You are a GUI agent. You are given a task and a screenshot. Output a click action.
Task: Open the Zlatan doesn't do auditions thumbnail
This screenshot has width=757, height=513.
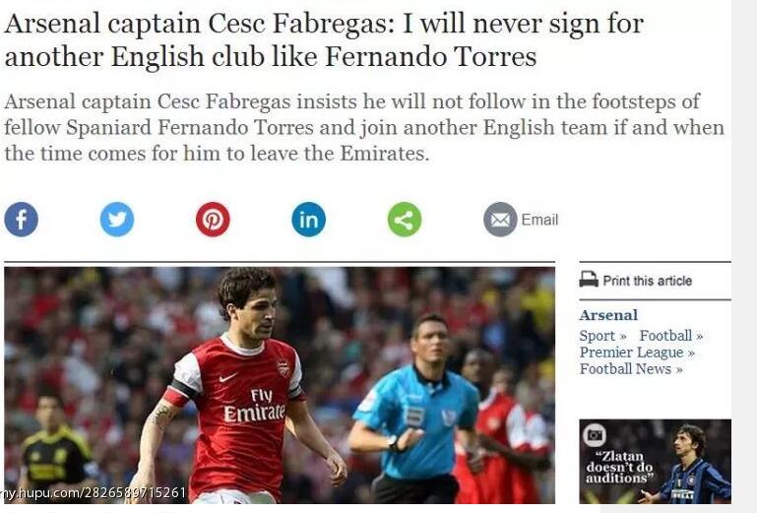(656, 462)
